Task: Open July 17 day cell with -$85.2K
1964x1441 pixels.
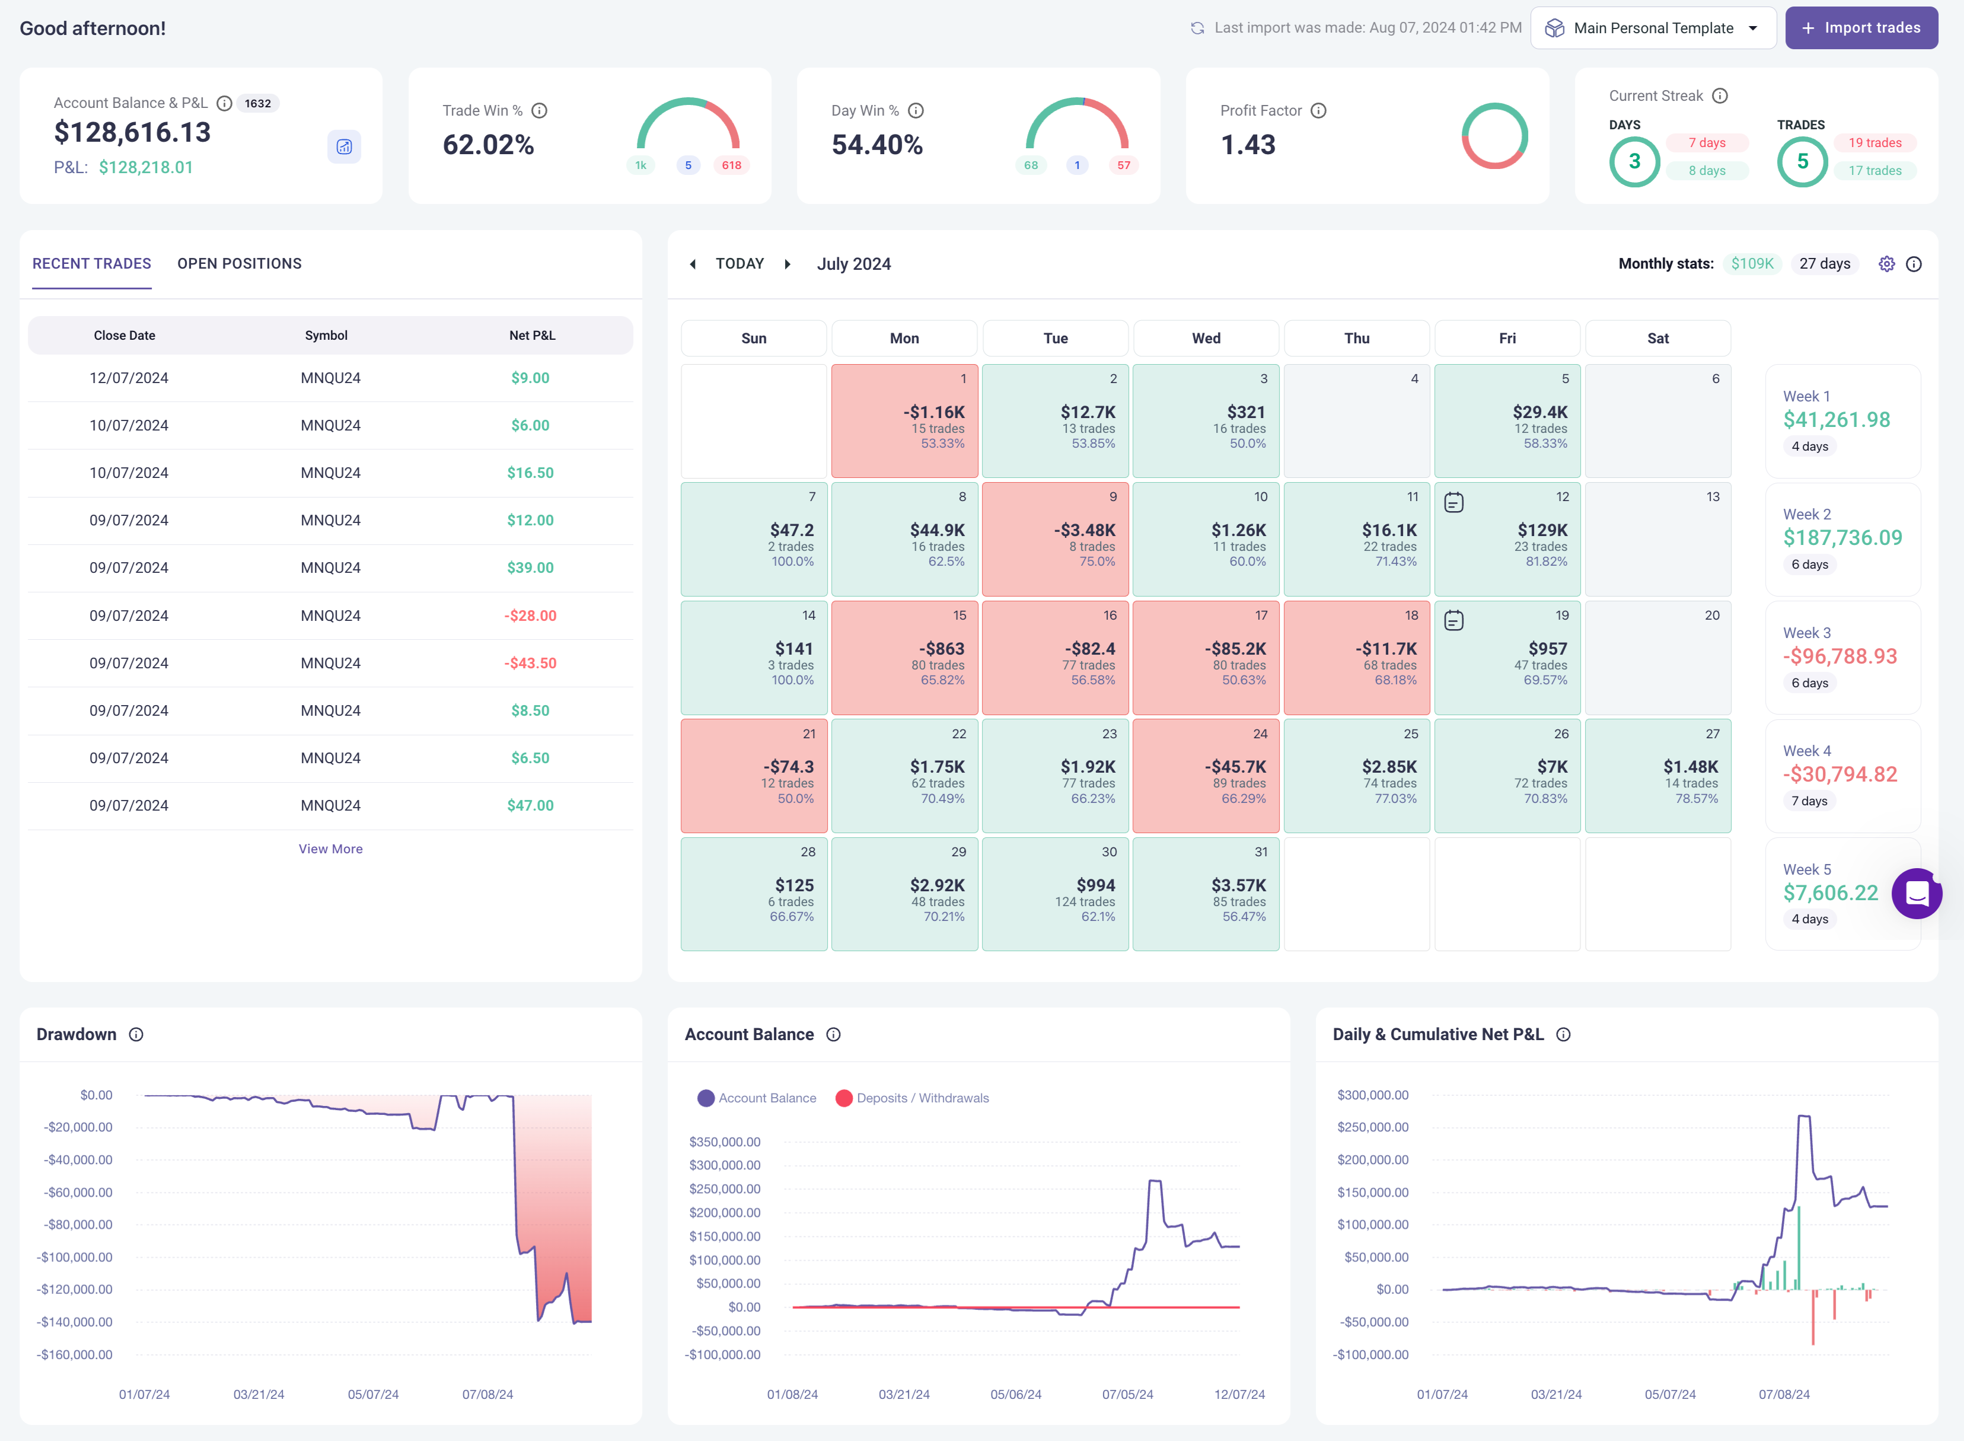Action: pyautogui.click(x=1205, y=658)
